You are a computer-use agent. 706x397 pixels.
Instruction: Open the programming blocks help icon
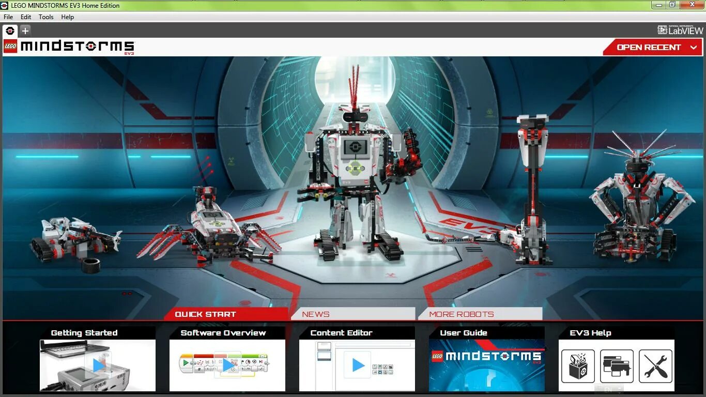pyautogui.click(x=617, y=366)
